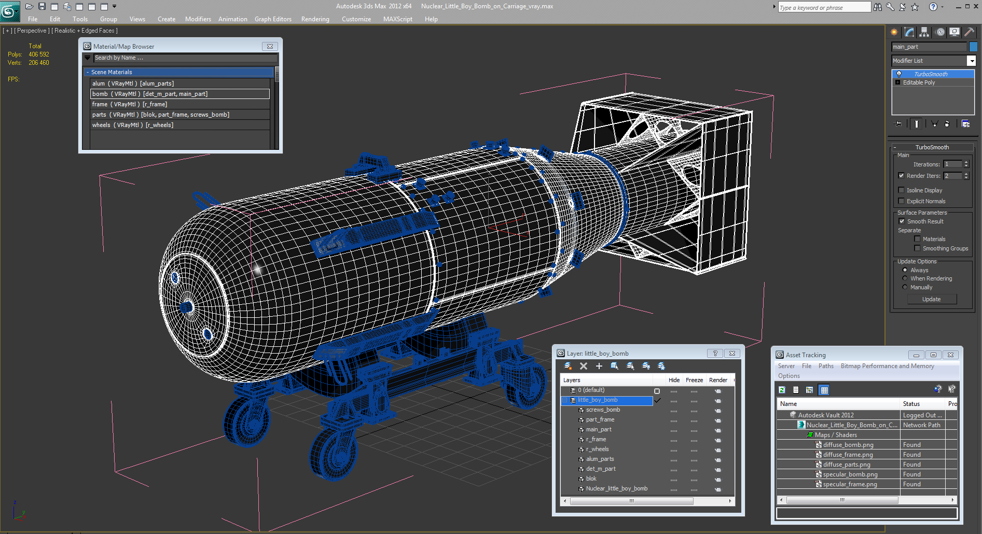
Task: Open the Rendering menu
Action: pos(315,19)
